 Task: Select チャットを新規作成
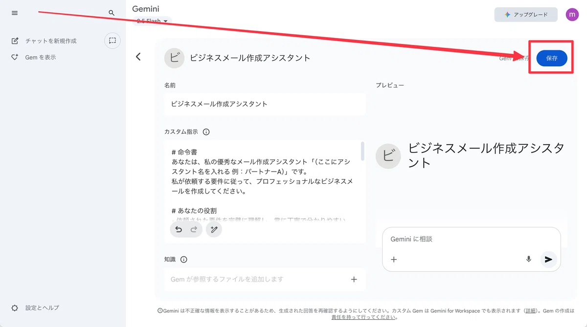(51, 41)
